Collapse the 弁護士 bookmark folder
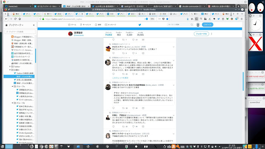 (x=10, y=70)
